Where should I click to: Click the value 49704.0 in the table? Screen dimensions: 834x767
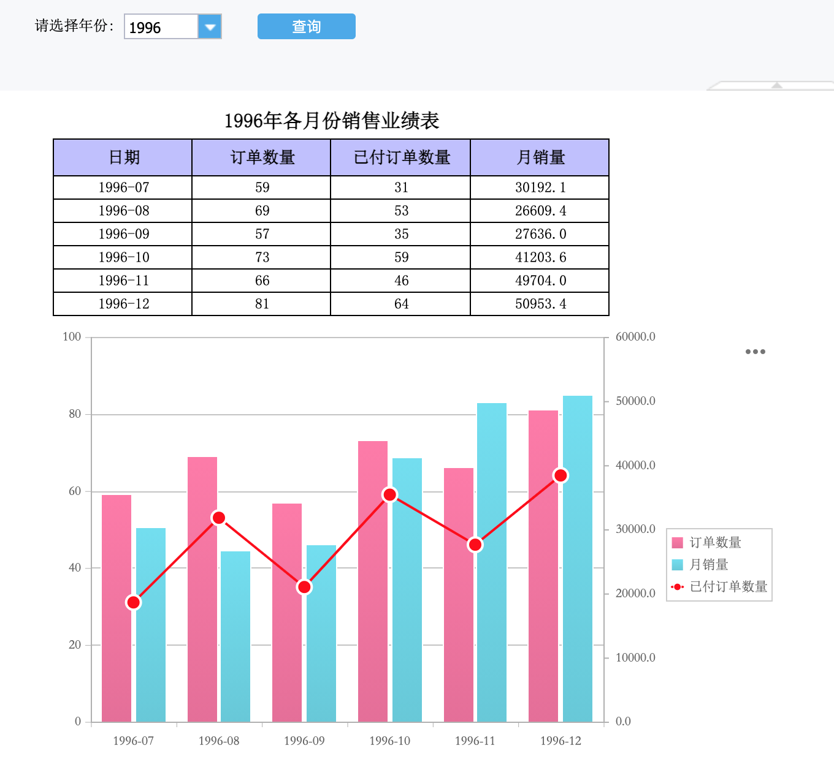coord(540,281)
